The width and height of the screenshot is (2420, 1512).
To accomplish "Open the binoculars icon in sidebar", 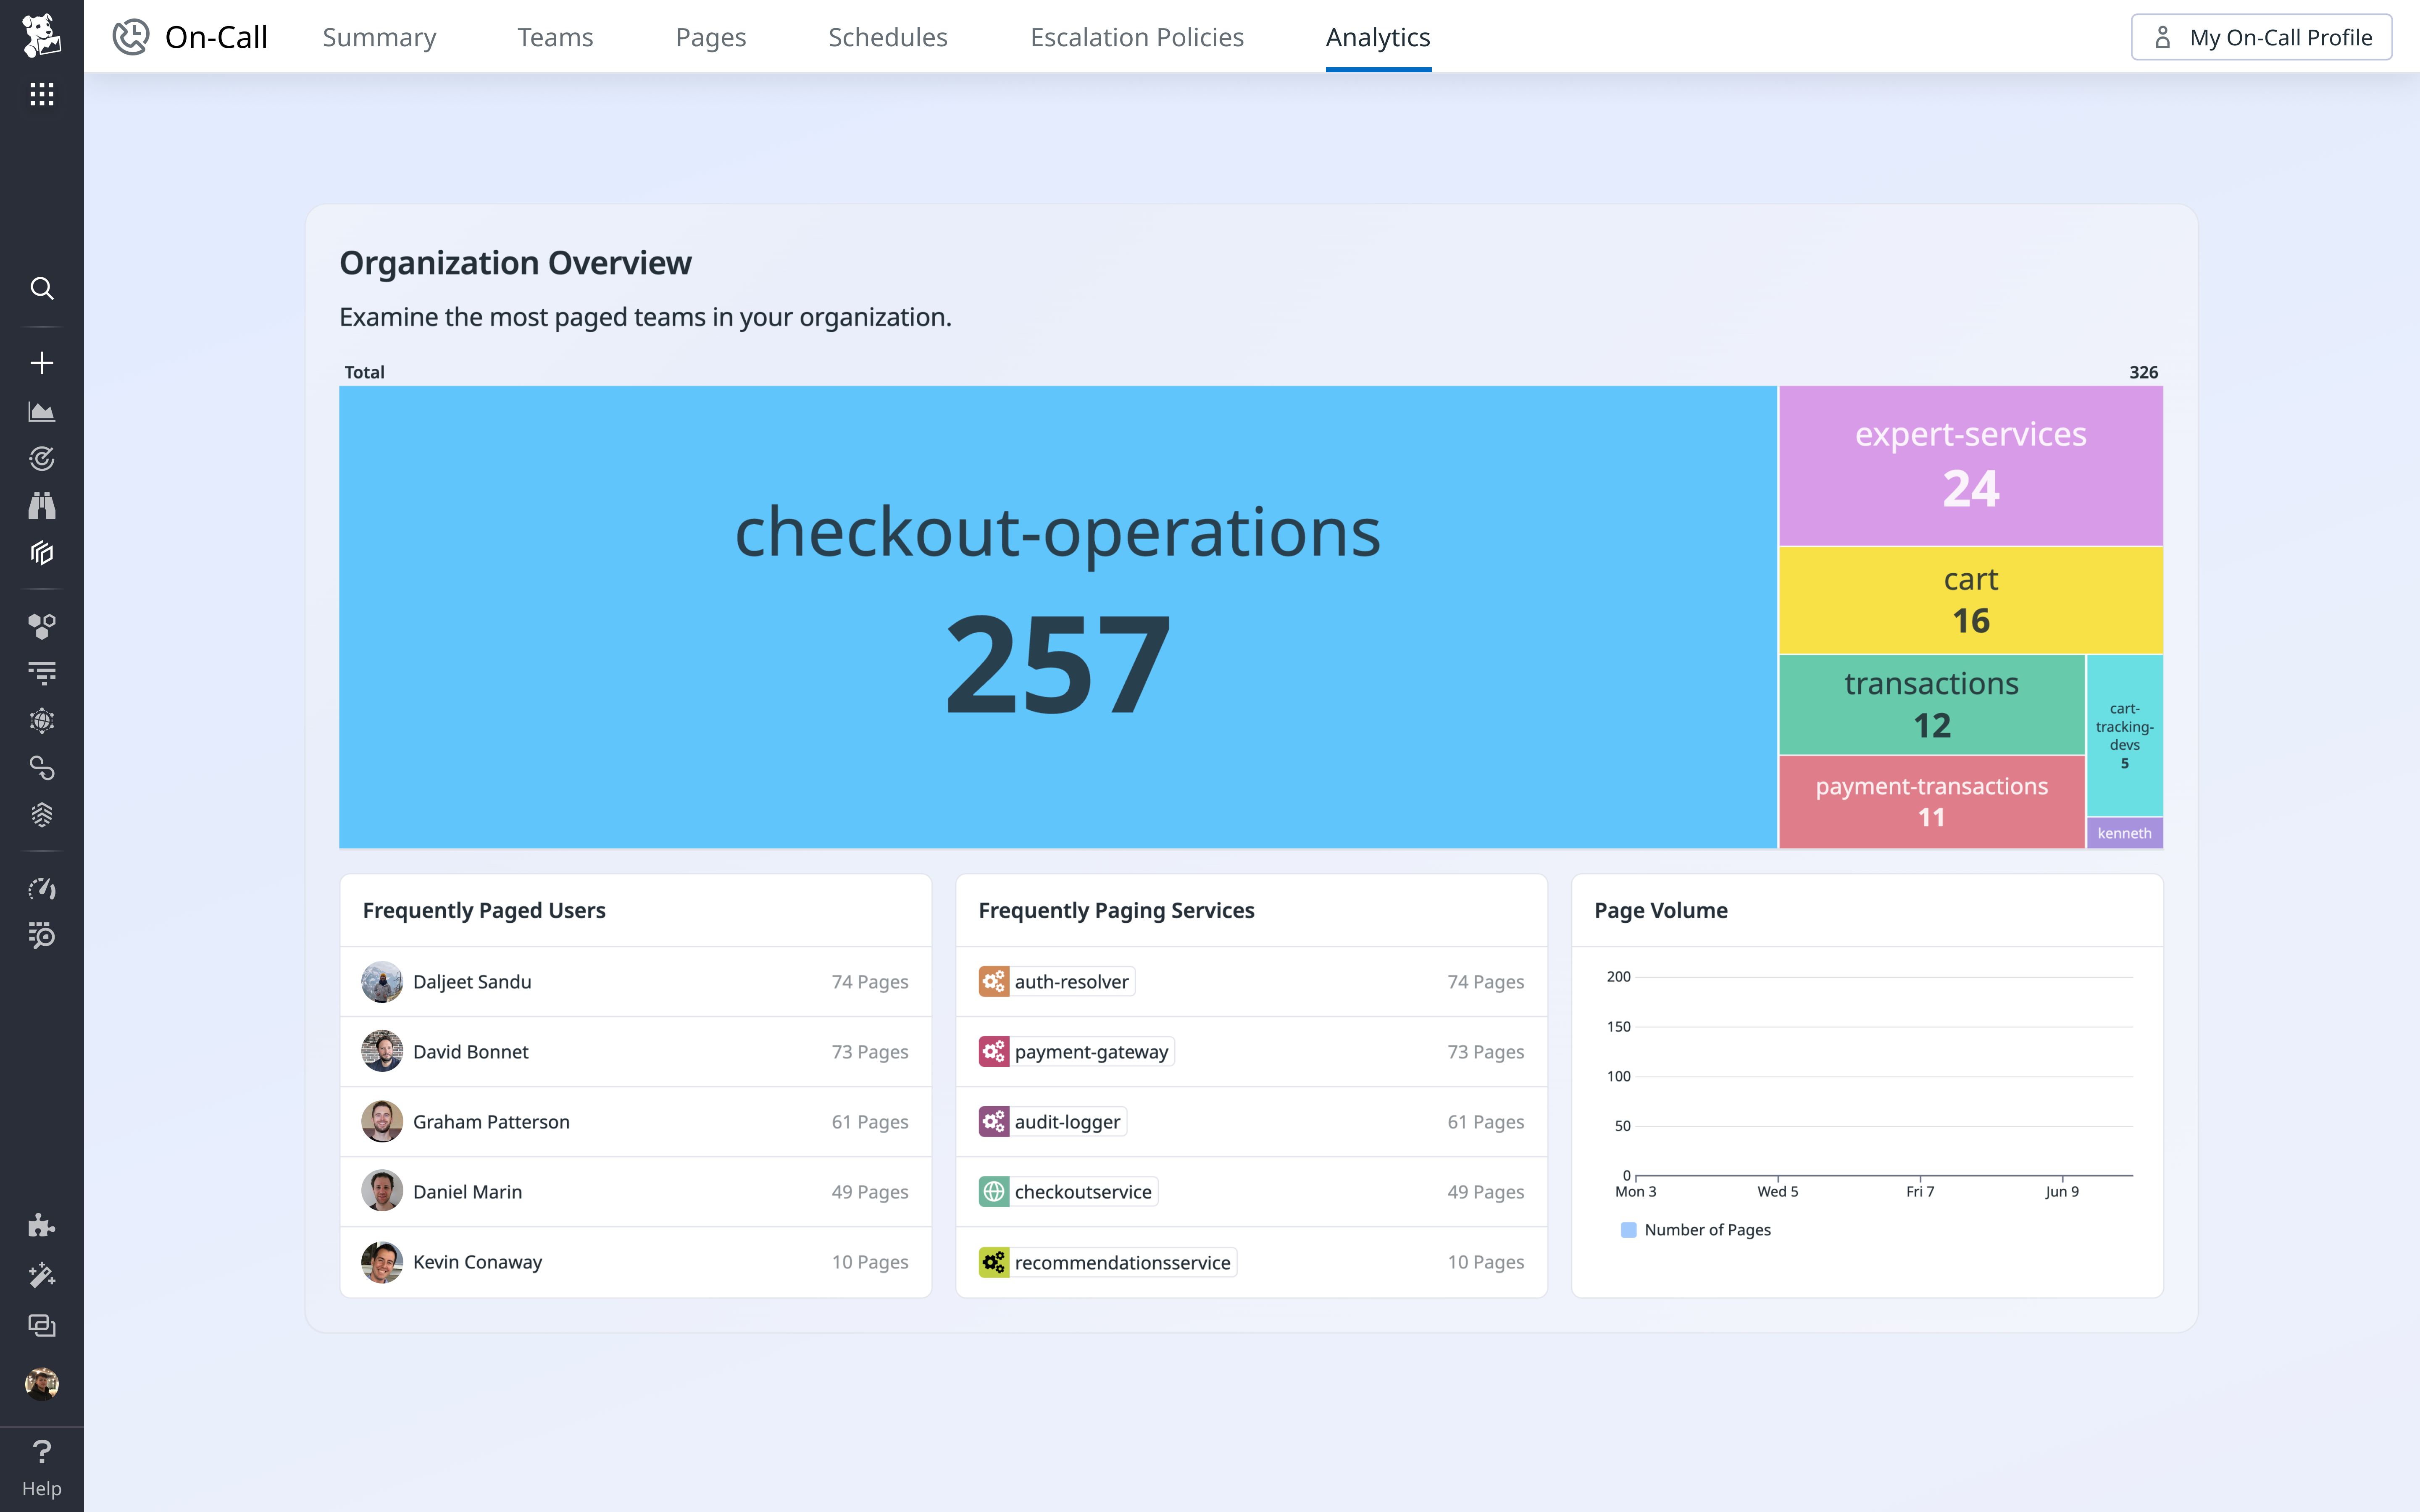I will 41,506.
